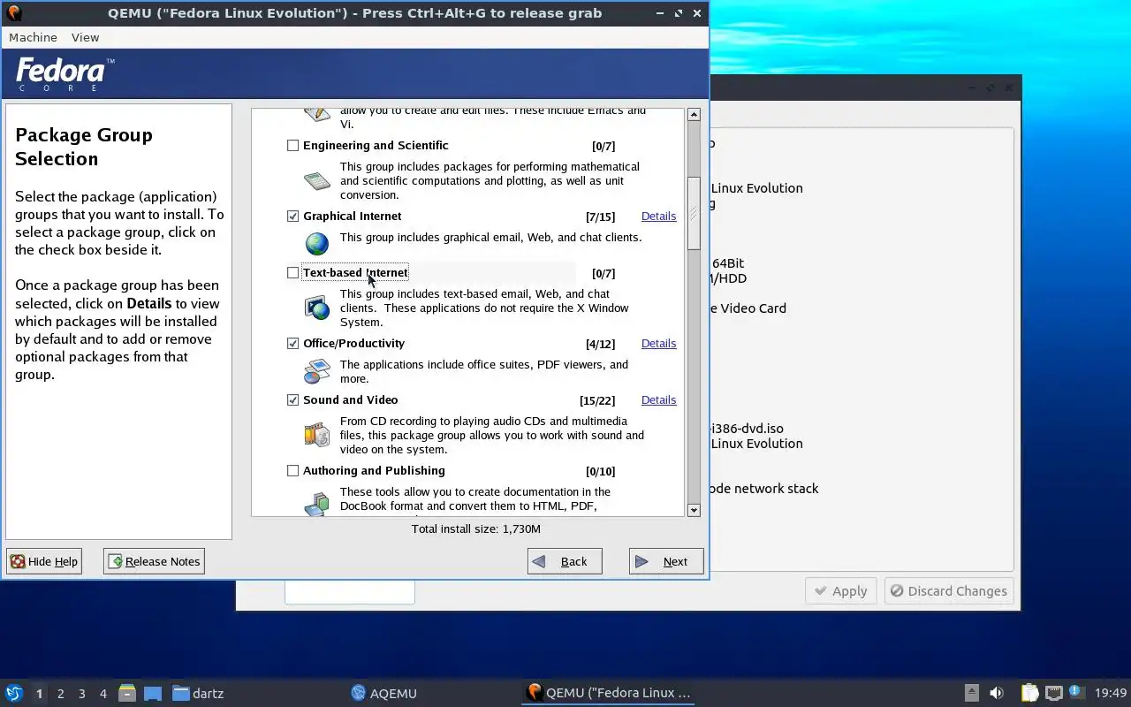Enable the Engineering and Scientific checkbox
Viewport: 1131px width, 707px height.
tap(292, 146)
